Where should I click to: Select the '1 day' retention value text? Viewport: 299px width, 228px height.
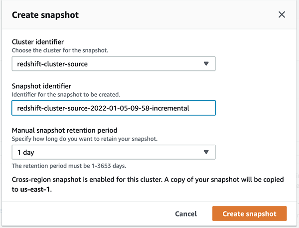pos(26,152)
